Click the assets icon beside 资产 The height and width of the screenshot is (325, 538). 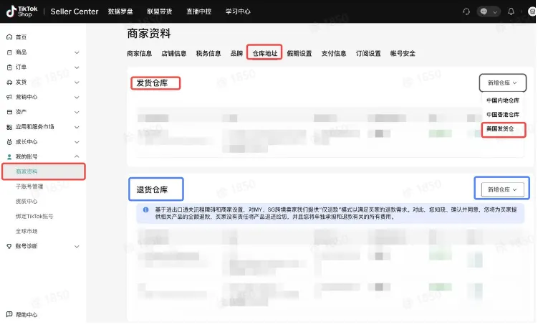9,112
